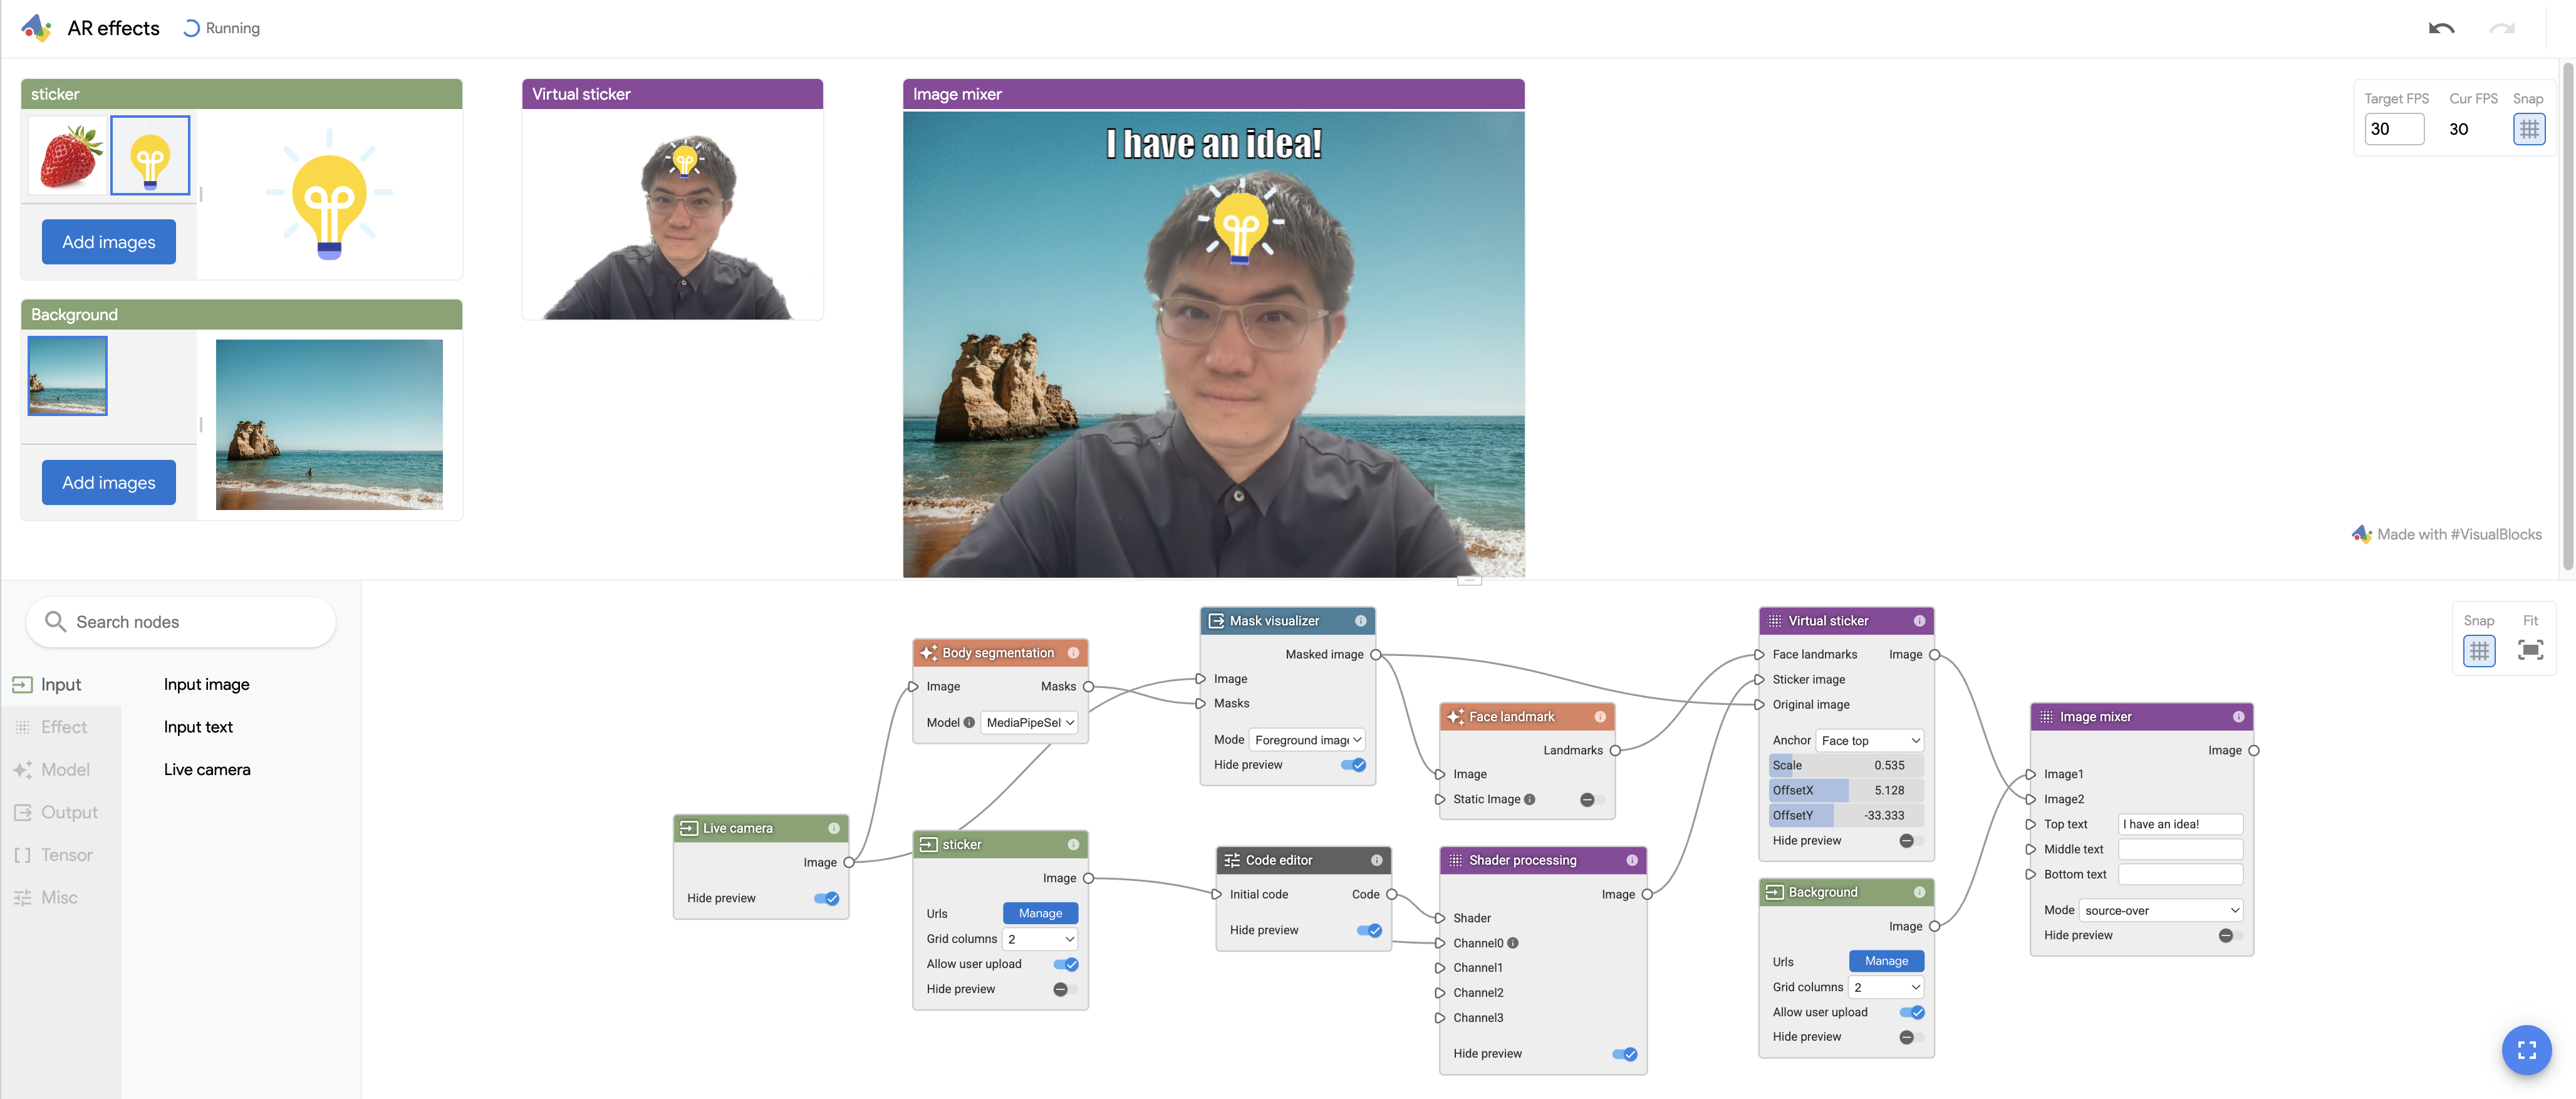
Task: Open the Mode Foreground image dropdown
Action: (1307, 740)
